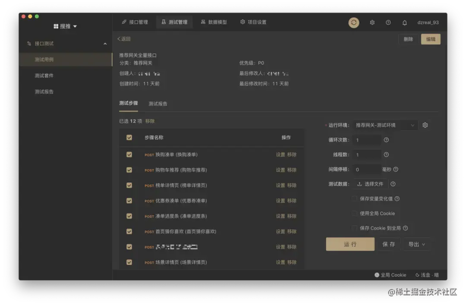Uncheck the 首页猜你喜欢 step
Screen dimensions: 466x305
coord(129,232)
